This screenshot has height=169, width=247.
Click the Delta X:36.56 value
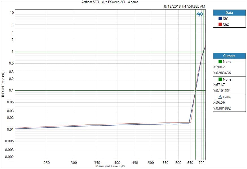coord(219,103)
